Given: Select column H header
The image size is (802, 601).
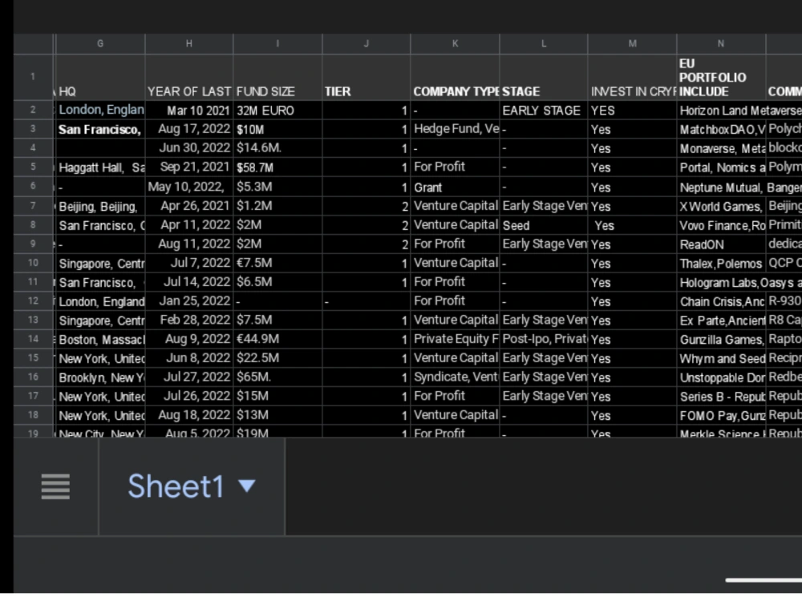Looking at the screenshot, I should coord(188,44).
